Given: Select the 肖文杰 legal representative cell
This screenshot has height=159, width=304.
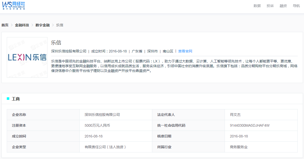Looking at the screenshot, I should (x=261, y=115).
